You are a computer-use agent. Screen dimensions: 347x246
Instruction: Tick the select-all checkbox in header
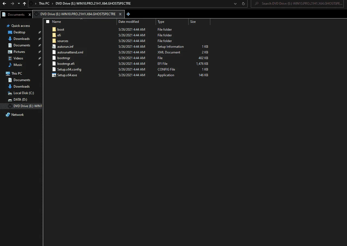click(x=48, y=22)
